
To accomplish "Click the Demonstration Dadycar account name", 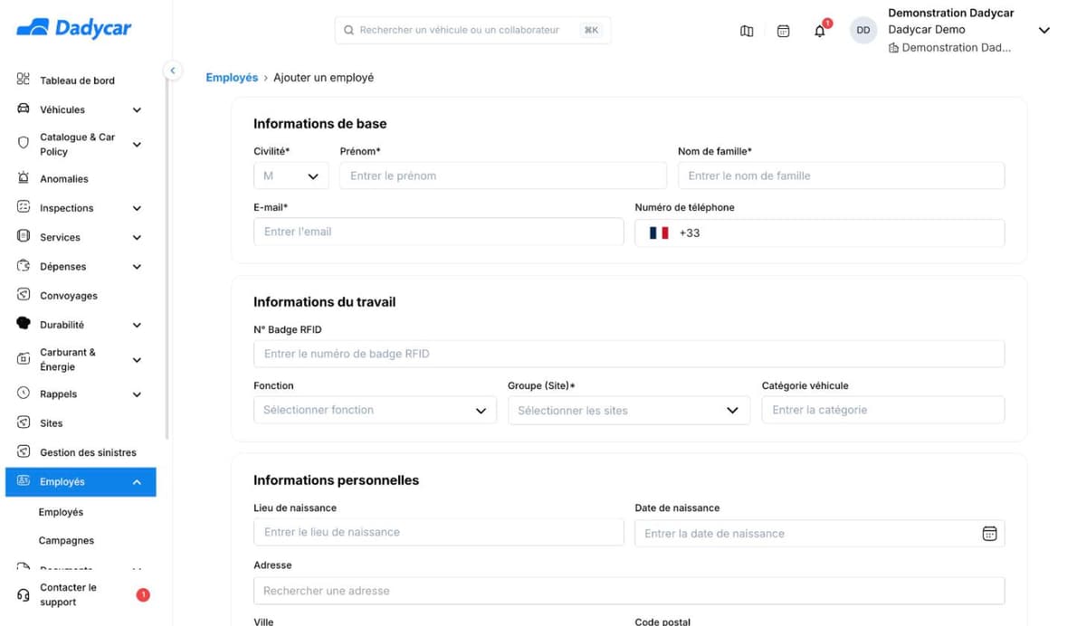I will coord(951,13).
